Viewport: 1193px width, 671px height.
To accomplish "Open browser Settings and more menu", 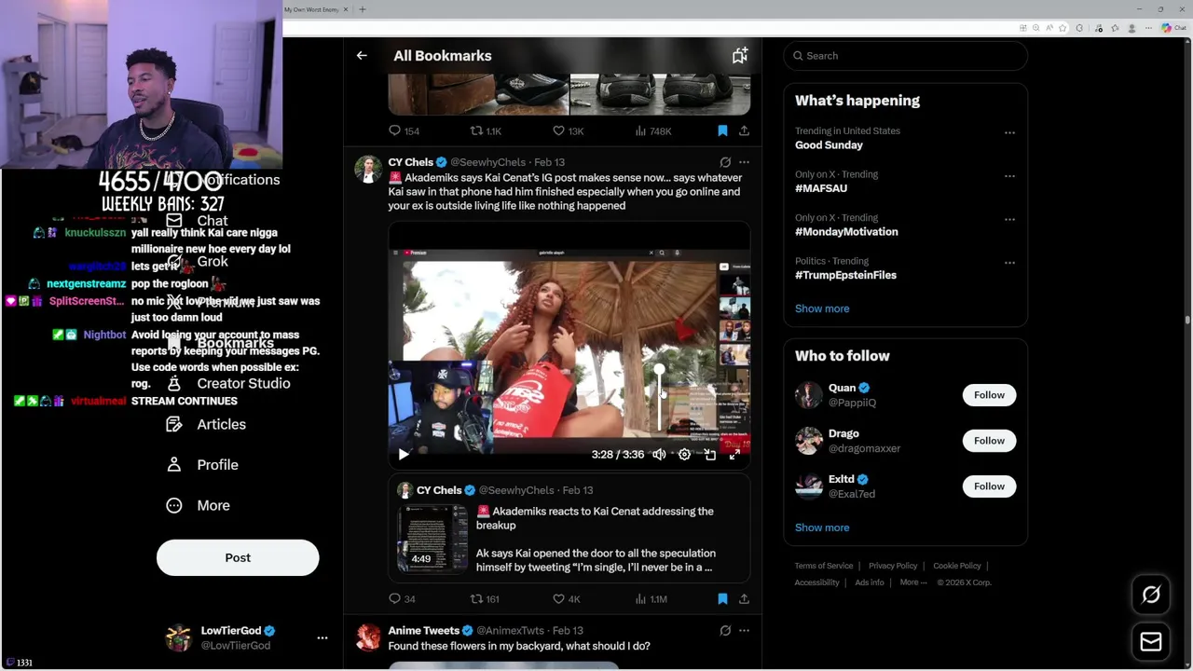I will pos(1149,28).
